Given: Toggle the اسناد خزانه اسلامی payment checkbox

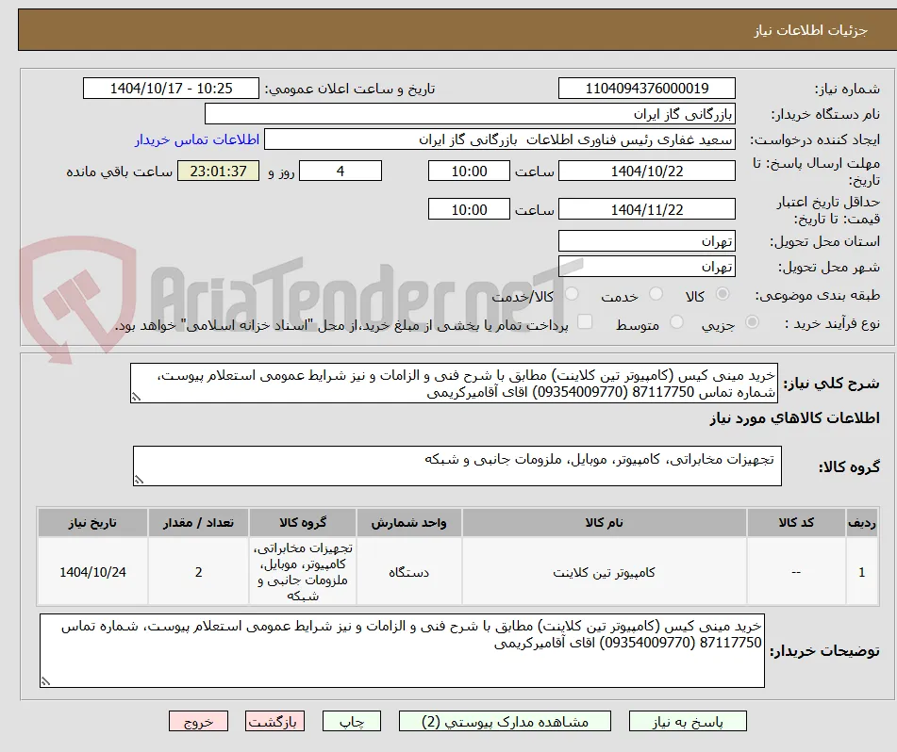Looking at the screenshot, I should tap(584, 322).
